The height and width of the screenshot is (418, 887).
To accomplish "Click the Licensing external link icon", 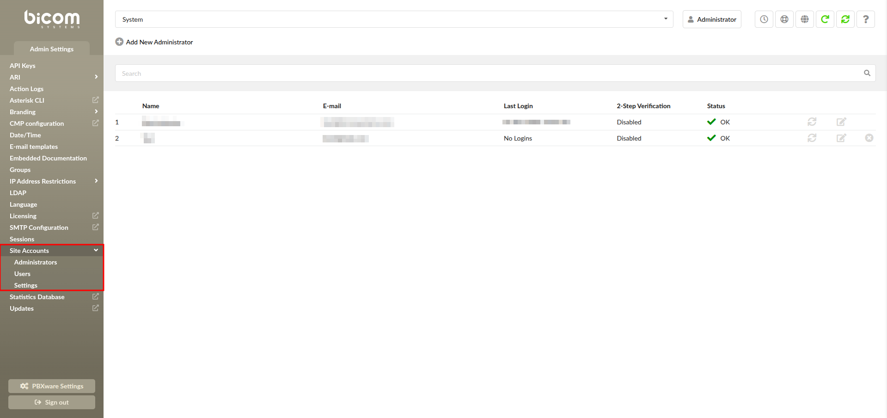I will (96, 215).
